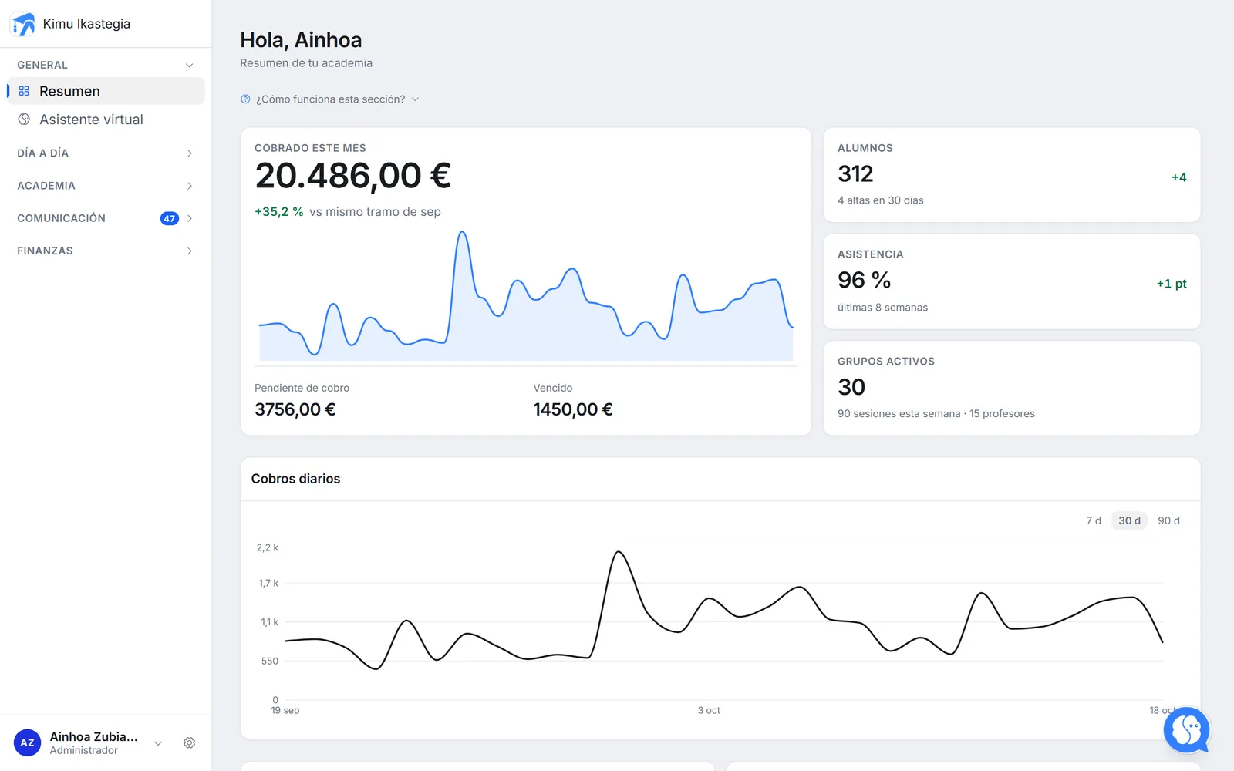Screen dimensions: 1234x771
Task: Open the chat assistant bubble
Action: pyautogui.click(x=1186, y=729)
